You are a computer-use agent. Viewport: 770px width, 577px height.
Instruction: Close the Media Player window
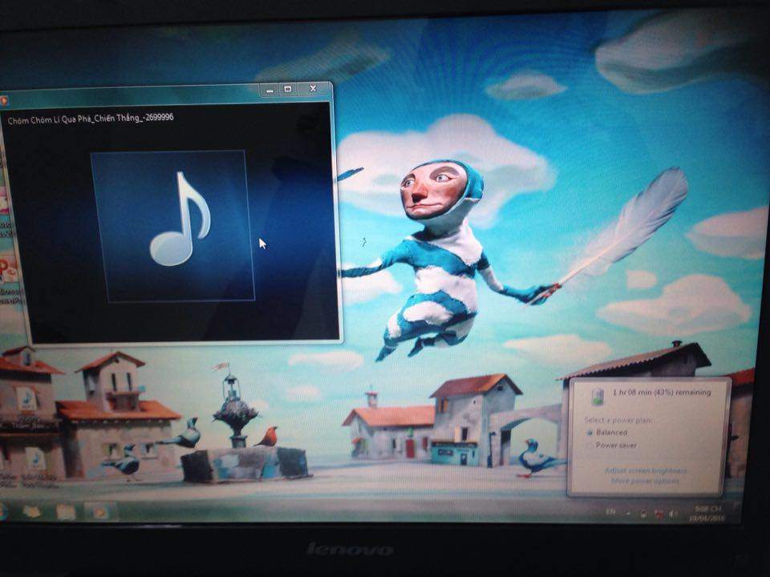pyautogui.click(x=314, y=89)
